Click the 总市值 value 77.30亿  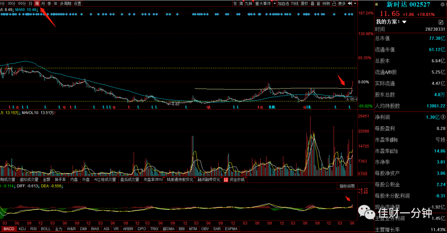(437, 38)
